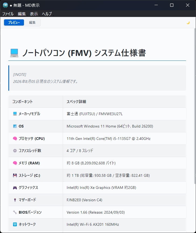Click the brain icon beside プロセッサ (CPU)
Image resolution: width=196 pixels, height=233 pixels.
pos(15,139)
